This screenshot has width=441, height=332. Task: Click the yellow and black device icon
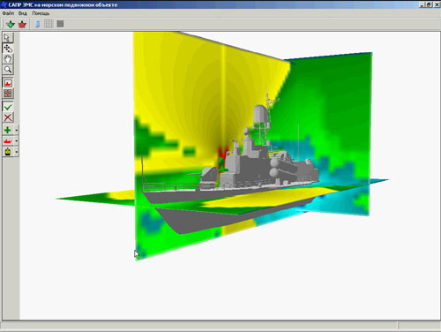pos(8,152)
